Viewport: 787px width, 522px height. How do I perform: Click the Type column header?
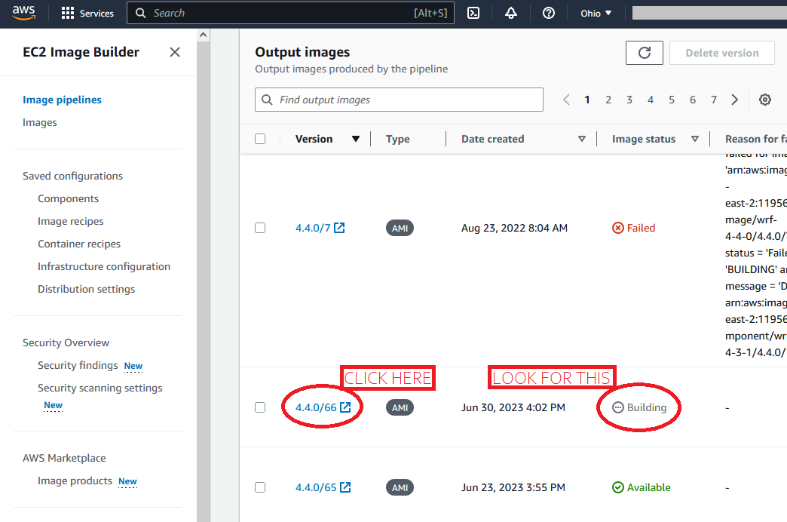pos(397,139)
